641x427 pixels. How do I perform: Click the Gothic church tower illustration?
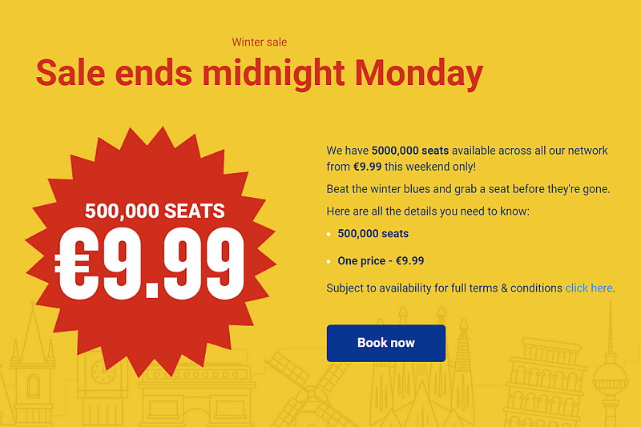click(33, 368)
